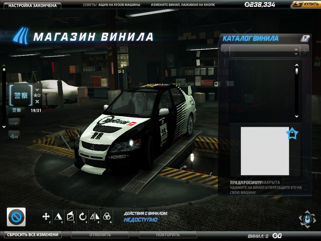Click the white vinyl preview box
This screenshot has width=321, height=241.
265,151
